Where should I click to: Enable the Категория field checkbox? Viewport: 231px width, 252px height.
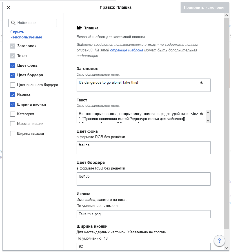coord(13,114)
